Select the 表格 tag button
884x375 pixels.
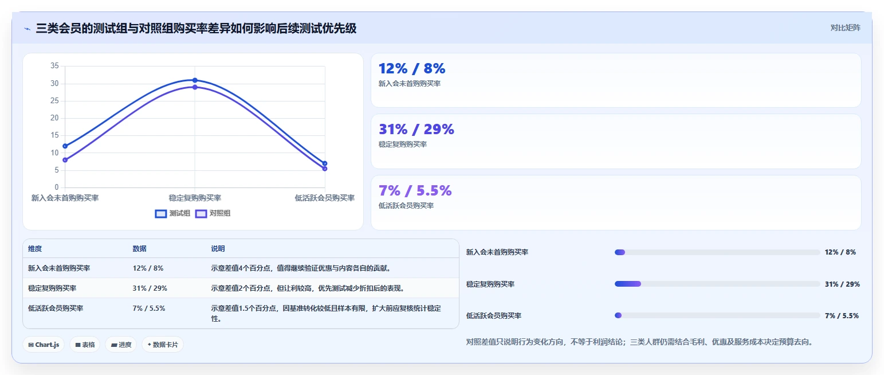tap(85, 345)
